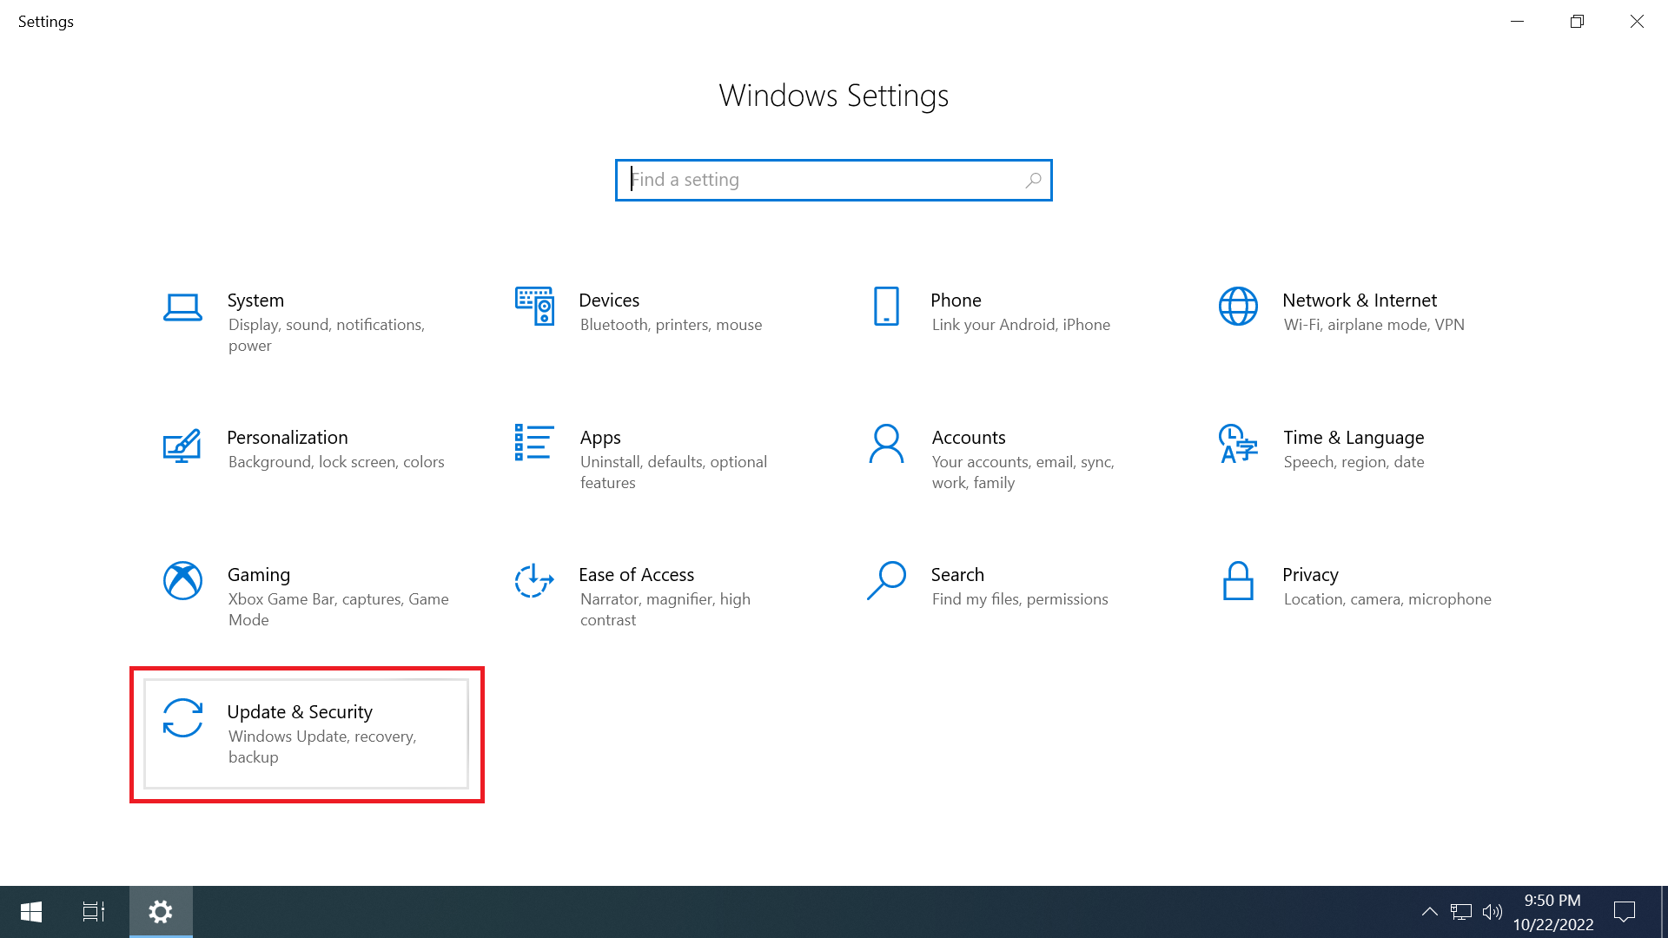Image resolution: width=1668 pixels, height=938 pixels.
Task: Click "Windows Update, recovery, backup" description
Action: pyautogui.click(x=322, y=747)
